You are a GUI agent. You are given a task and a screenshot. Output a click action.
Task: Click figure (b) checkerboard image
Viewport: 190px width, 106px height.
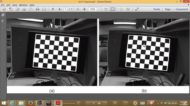click(144, 52)
